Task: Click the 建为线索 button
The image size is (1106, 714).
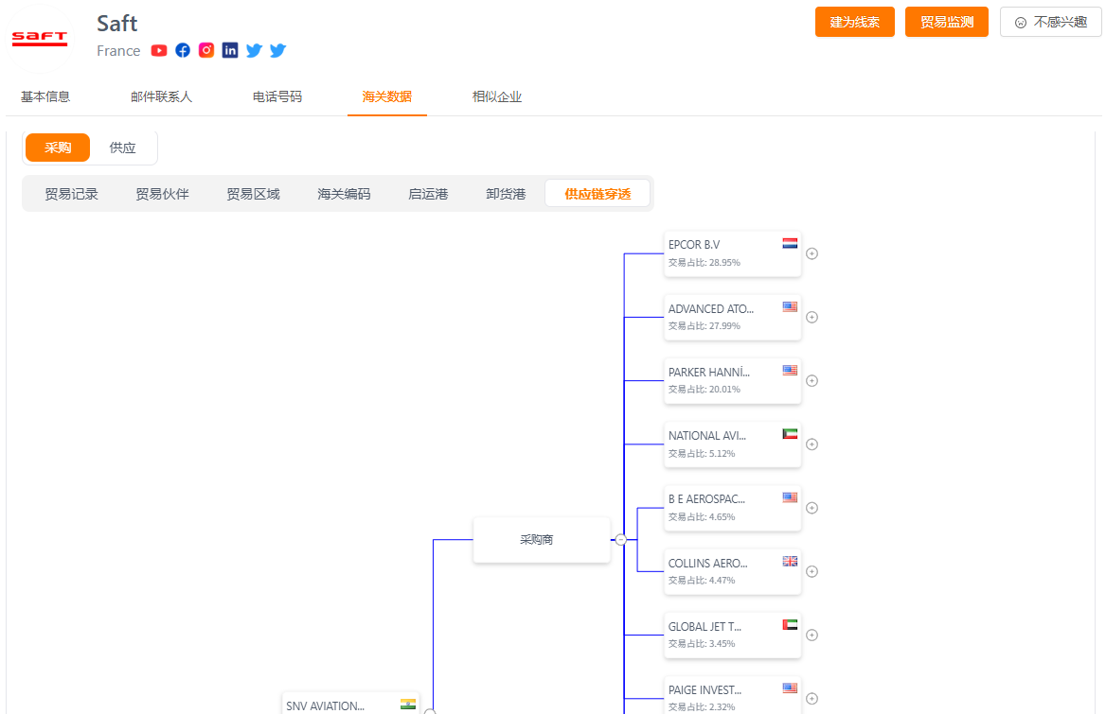Action: (855, 22)
